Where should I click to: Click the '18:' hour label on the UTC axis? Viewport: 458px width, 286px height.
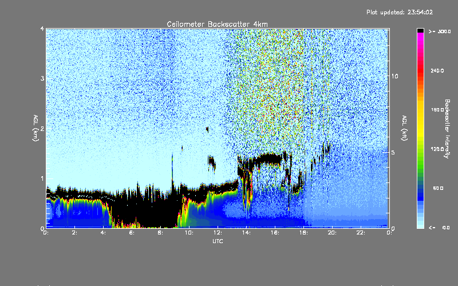click(303, 233)
